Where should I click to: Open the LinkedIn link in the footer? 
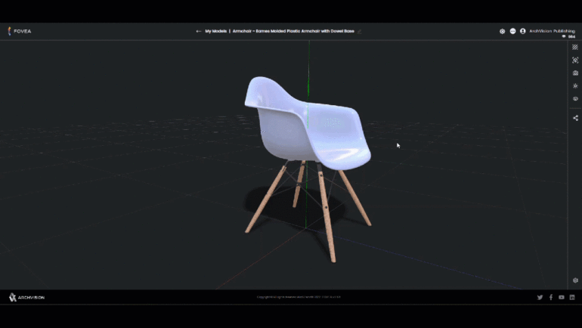pos(572,297)
